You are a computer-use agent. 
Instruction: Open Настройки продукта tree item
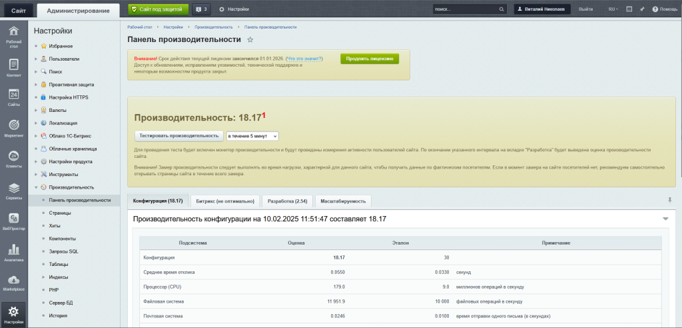71,161
